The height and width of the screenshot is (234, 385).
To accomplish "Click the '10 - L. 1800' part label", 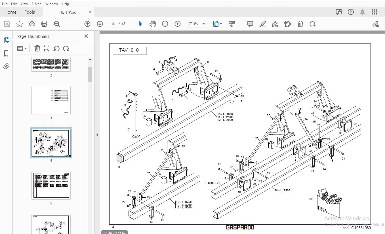I will pos(225,114).
